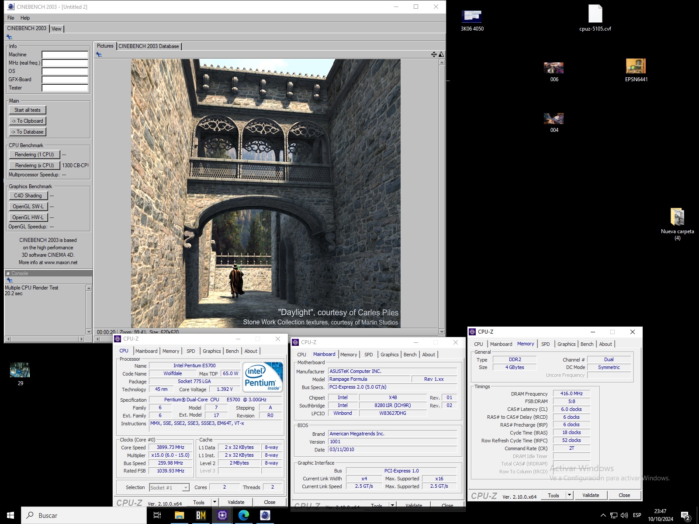Viewport: 699px width, 524px height.
Task: Click picture vertical scrollbar up arrow
Action: 442,62
